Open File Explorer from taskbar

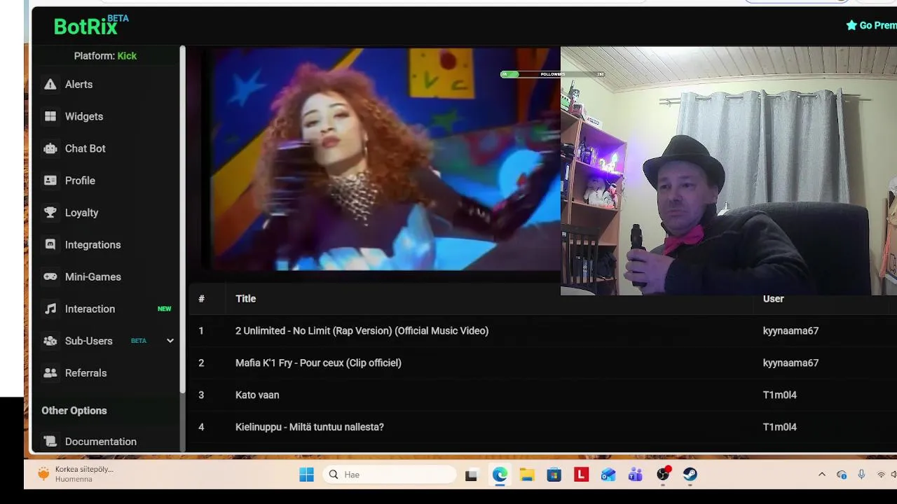(527, 475)
